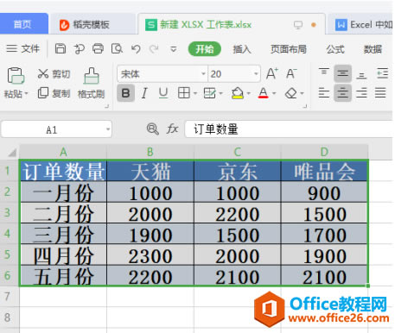Click Justify alignment icon
This screenshot has width=395, height=333.
[380, 93]
